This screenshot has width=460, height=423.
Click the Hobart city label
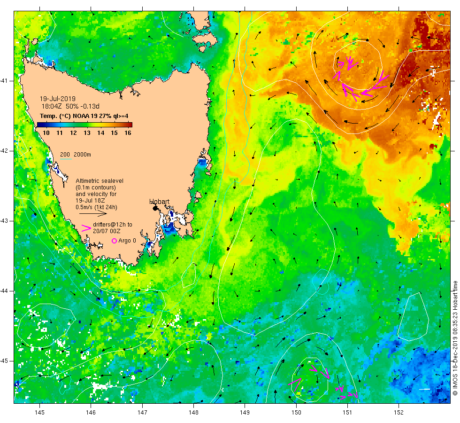pos(159,202)
